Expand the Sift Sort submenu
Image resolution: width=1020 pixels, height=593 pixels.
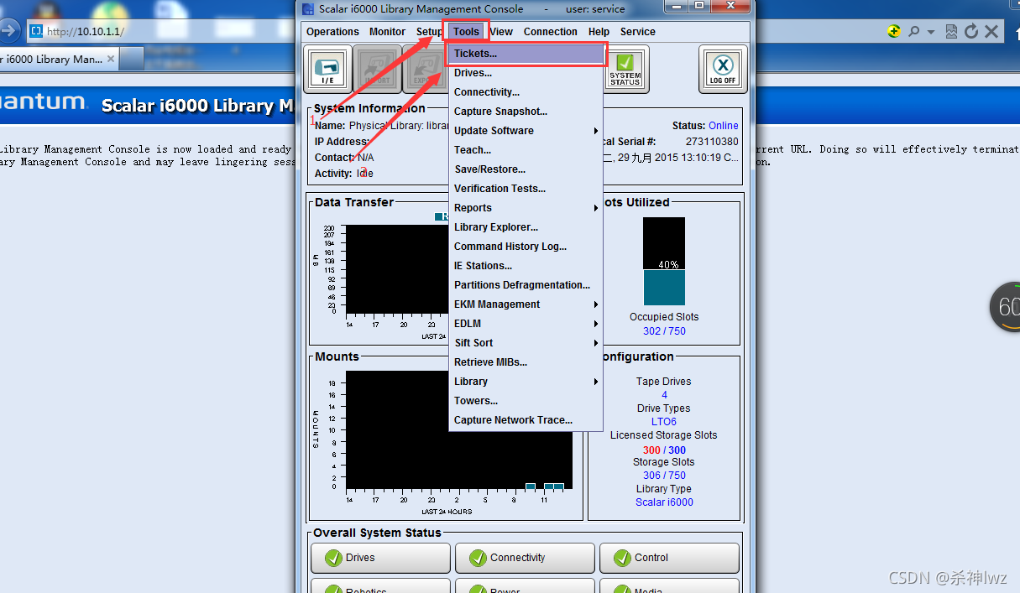526,343
